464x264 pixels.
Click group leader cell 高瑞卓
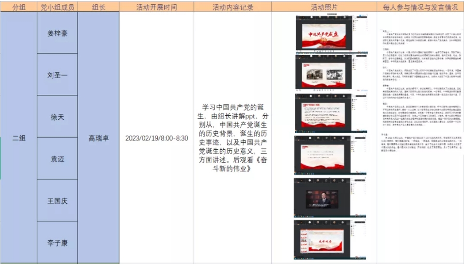click(x=98, y=138)
